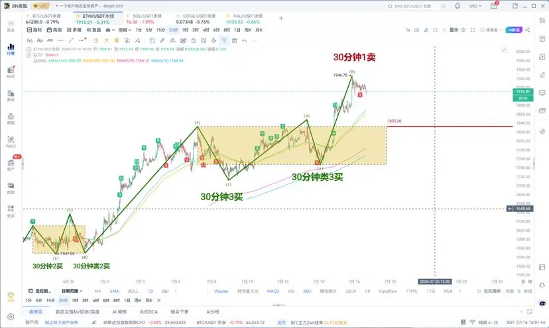Show more main indicators arrow after BBI
Screen dimensions: 549x328
coord(176,292)
